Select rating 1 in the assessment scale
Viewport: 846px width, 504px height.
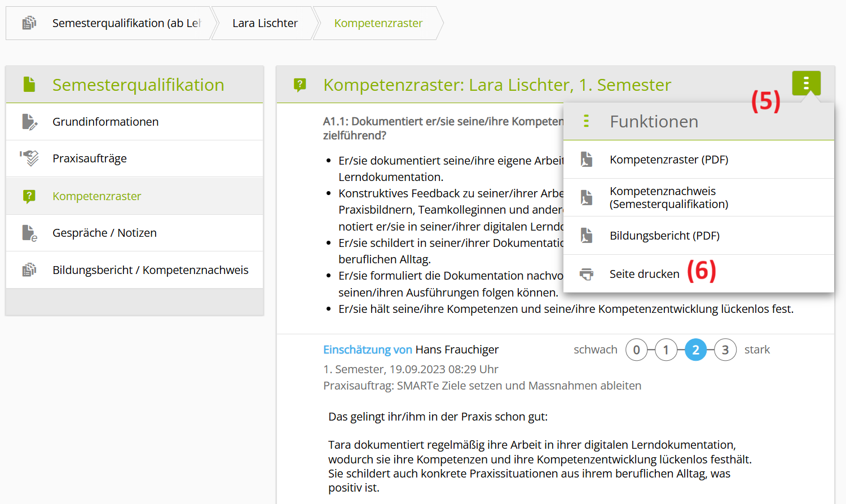coord(666,350)
